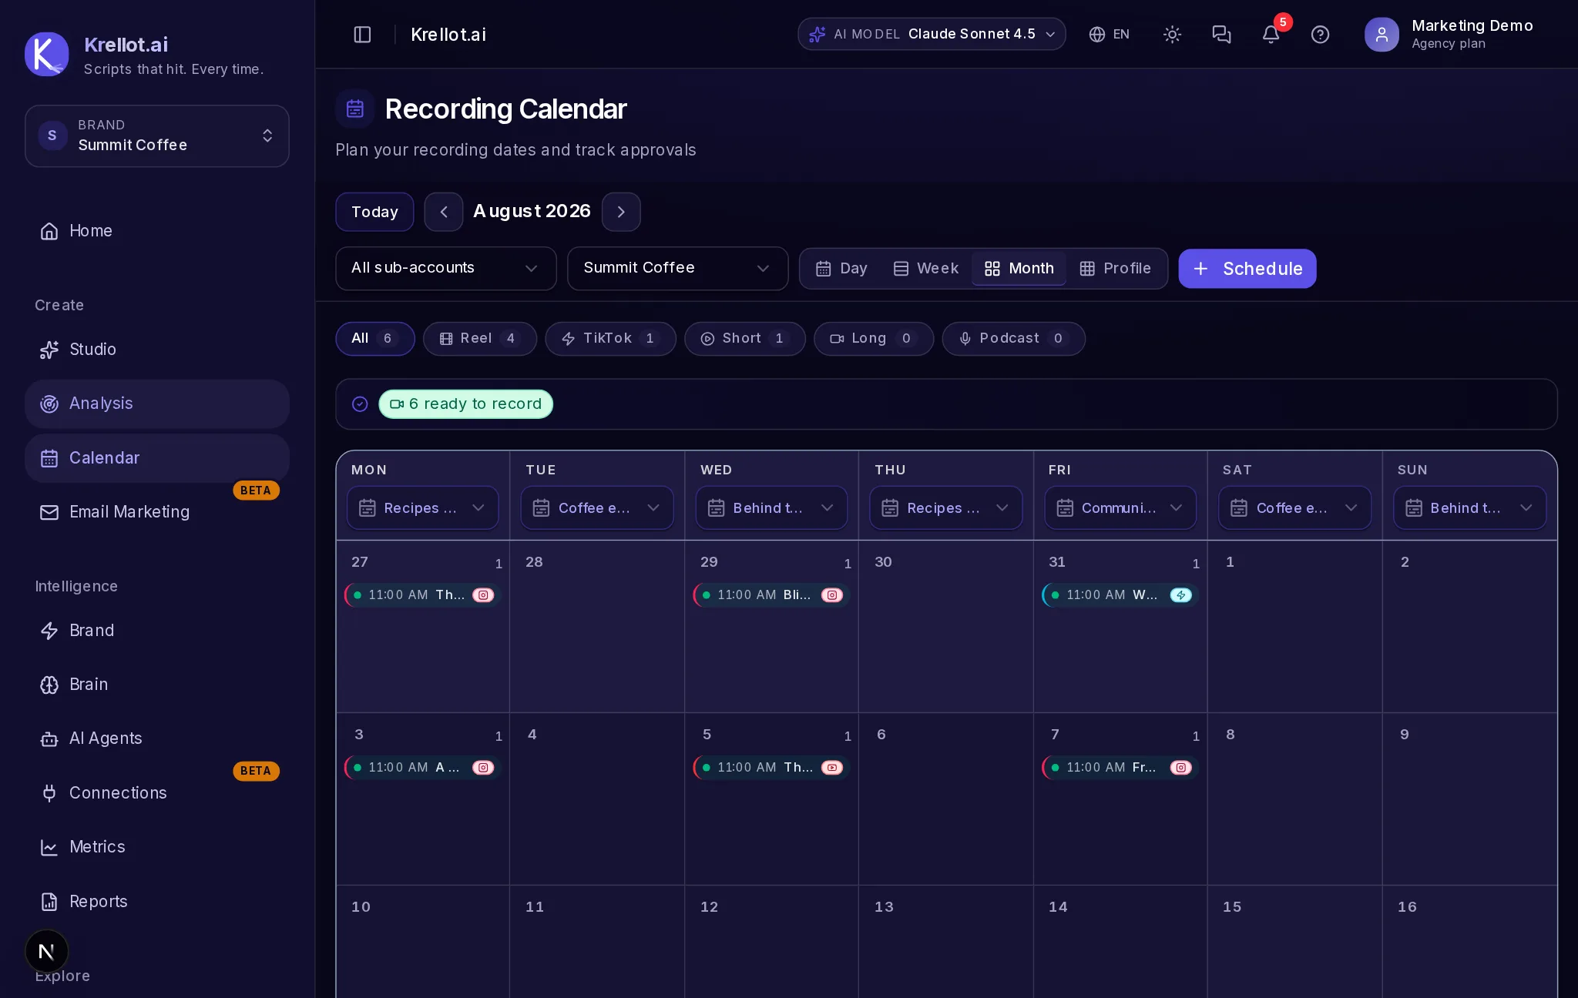The width and height of the screenshot is (1578, 998).
Task: Go to previous month arrow
Action: tap(444, 212)
